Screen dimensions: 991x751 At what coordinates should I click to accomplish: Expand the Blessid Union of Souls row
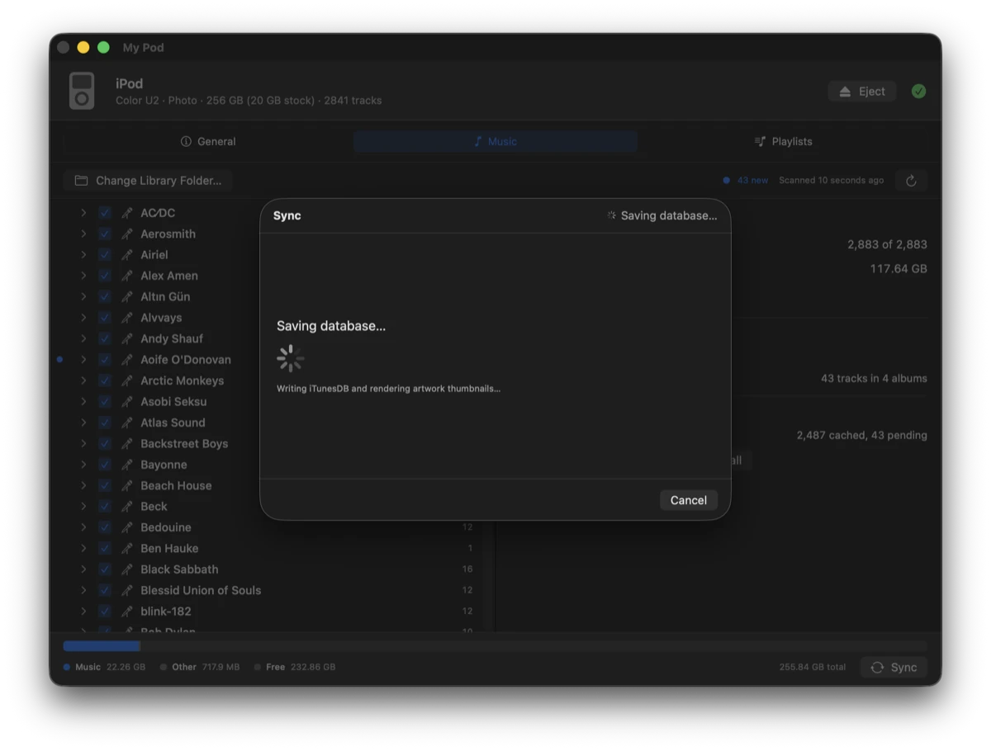tap(83, 590)
